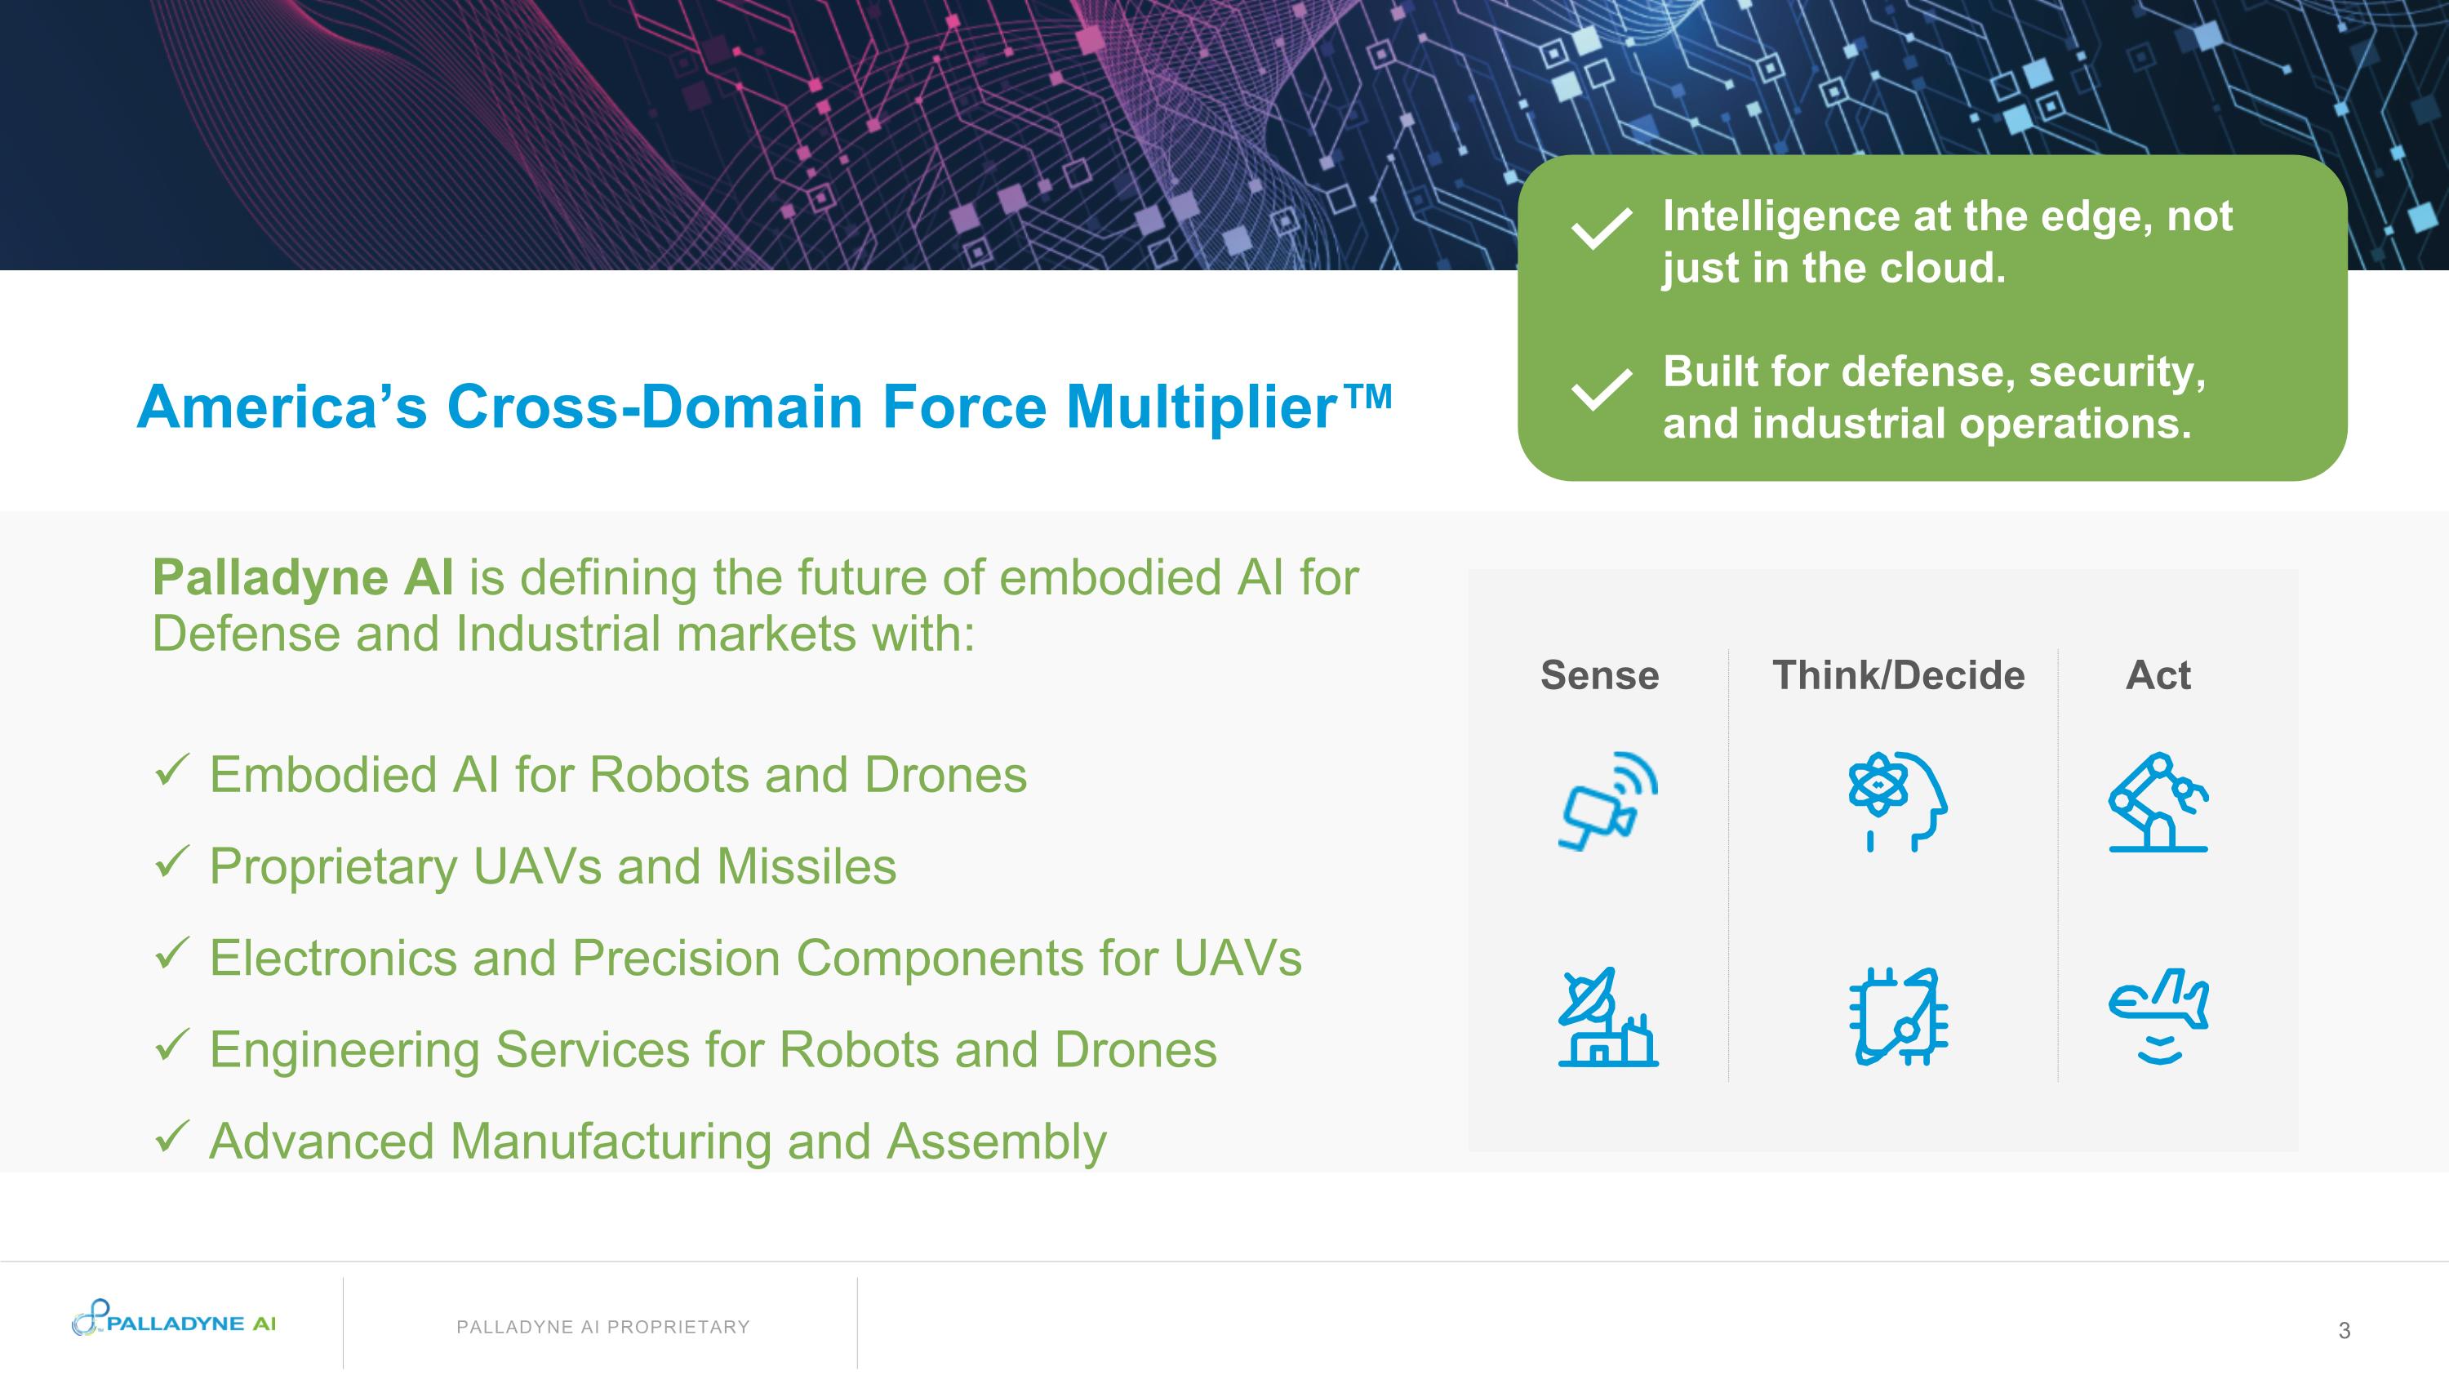Click the Palladyne AI logo

174,1319
